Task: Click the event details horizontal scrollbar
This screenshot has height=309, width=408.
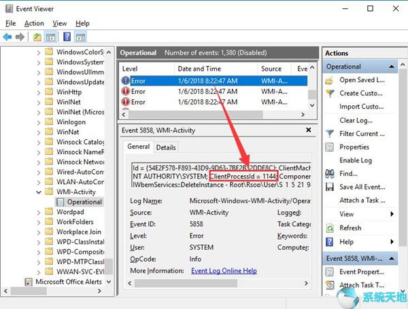Action: [x=186, y=283]
